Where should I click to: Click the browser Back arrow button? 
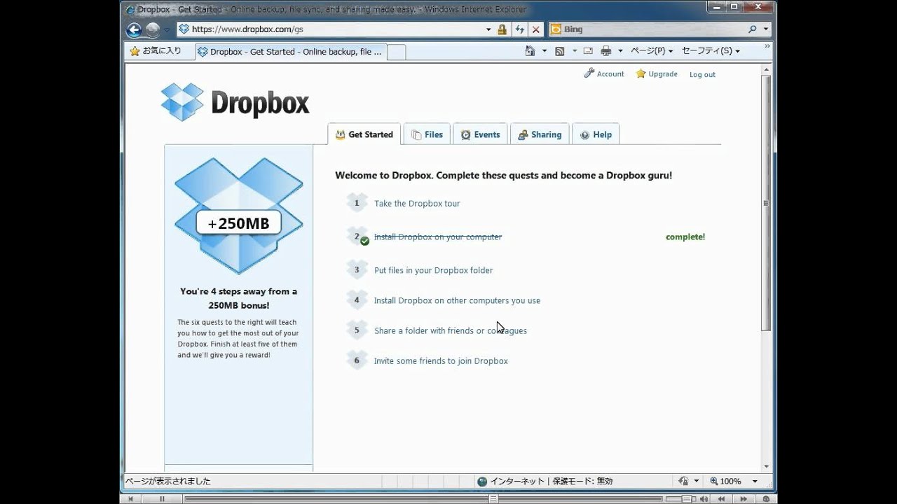click(x=134, y=29)
